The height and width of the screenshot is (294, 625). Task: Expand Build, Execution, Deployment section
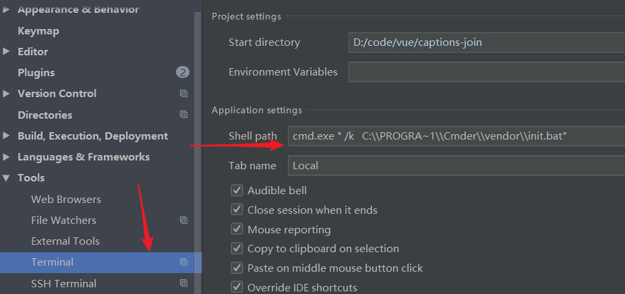tap(7, 136)
